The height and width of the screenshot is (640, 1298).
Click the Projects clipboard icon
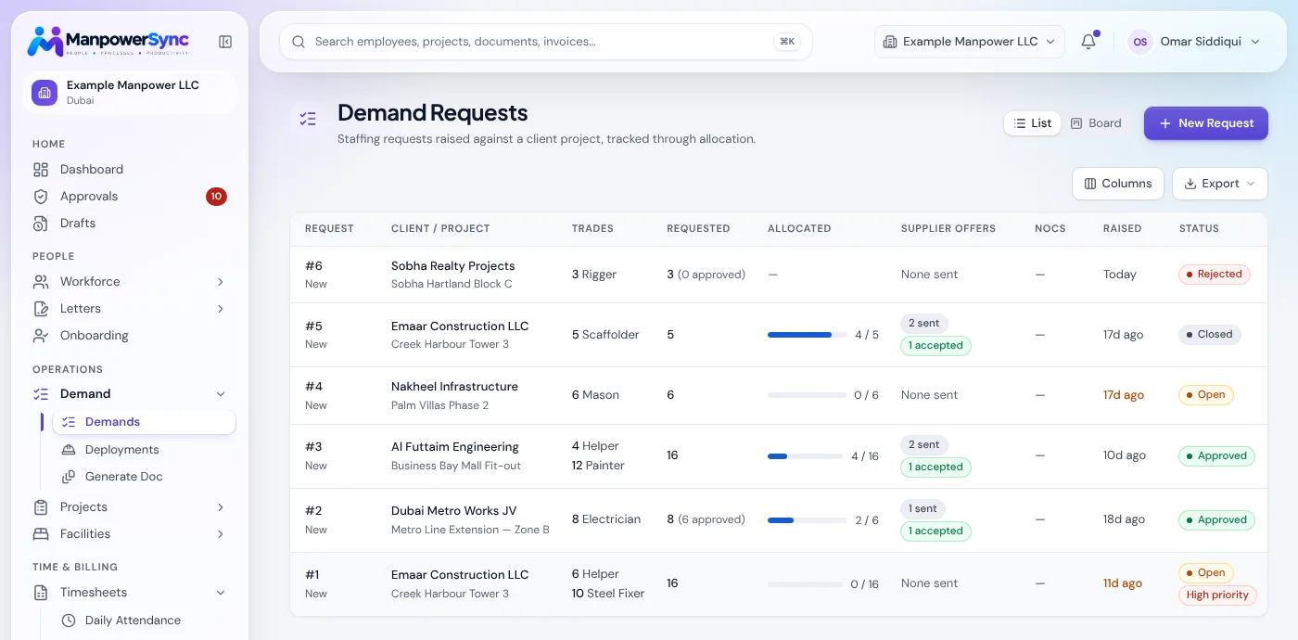[41, 507]
